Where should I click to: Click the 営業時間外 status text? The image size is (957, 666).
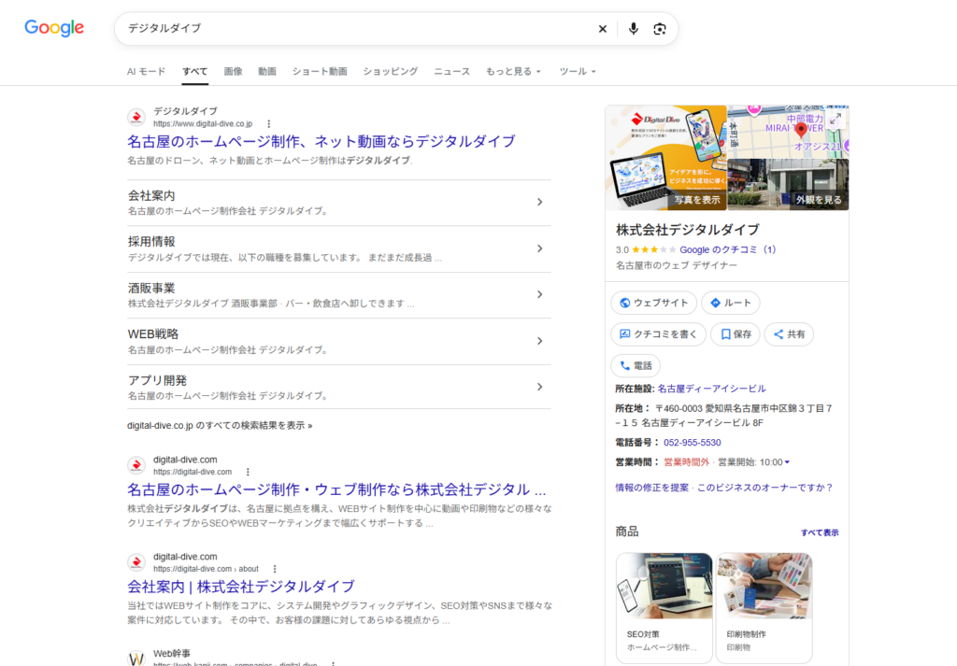pyautogui.click(x=687, y=462)
